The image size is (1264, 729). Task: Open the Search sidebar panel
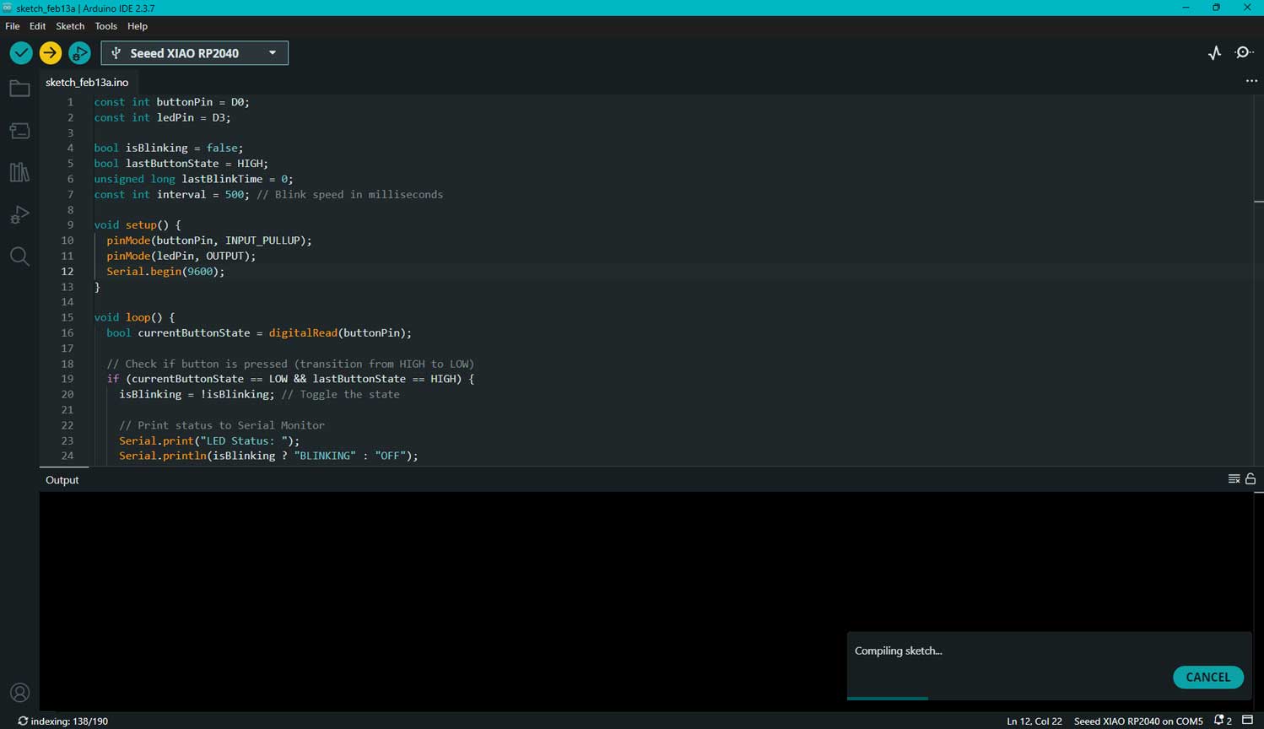(19, 256)
